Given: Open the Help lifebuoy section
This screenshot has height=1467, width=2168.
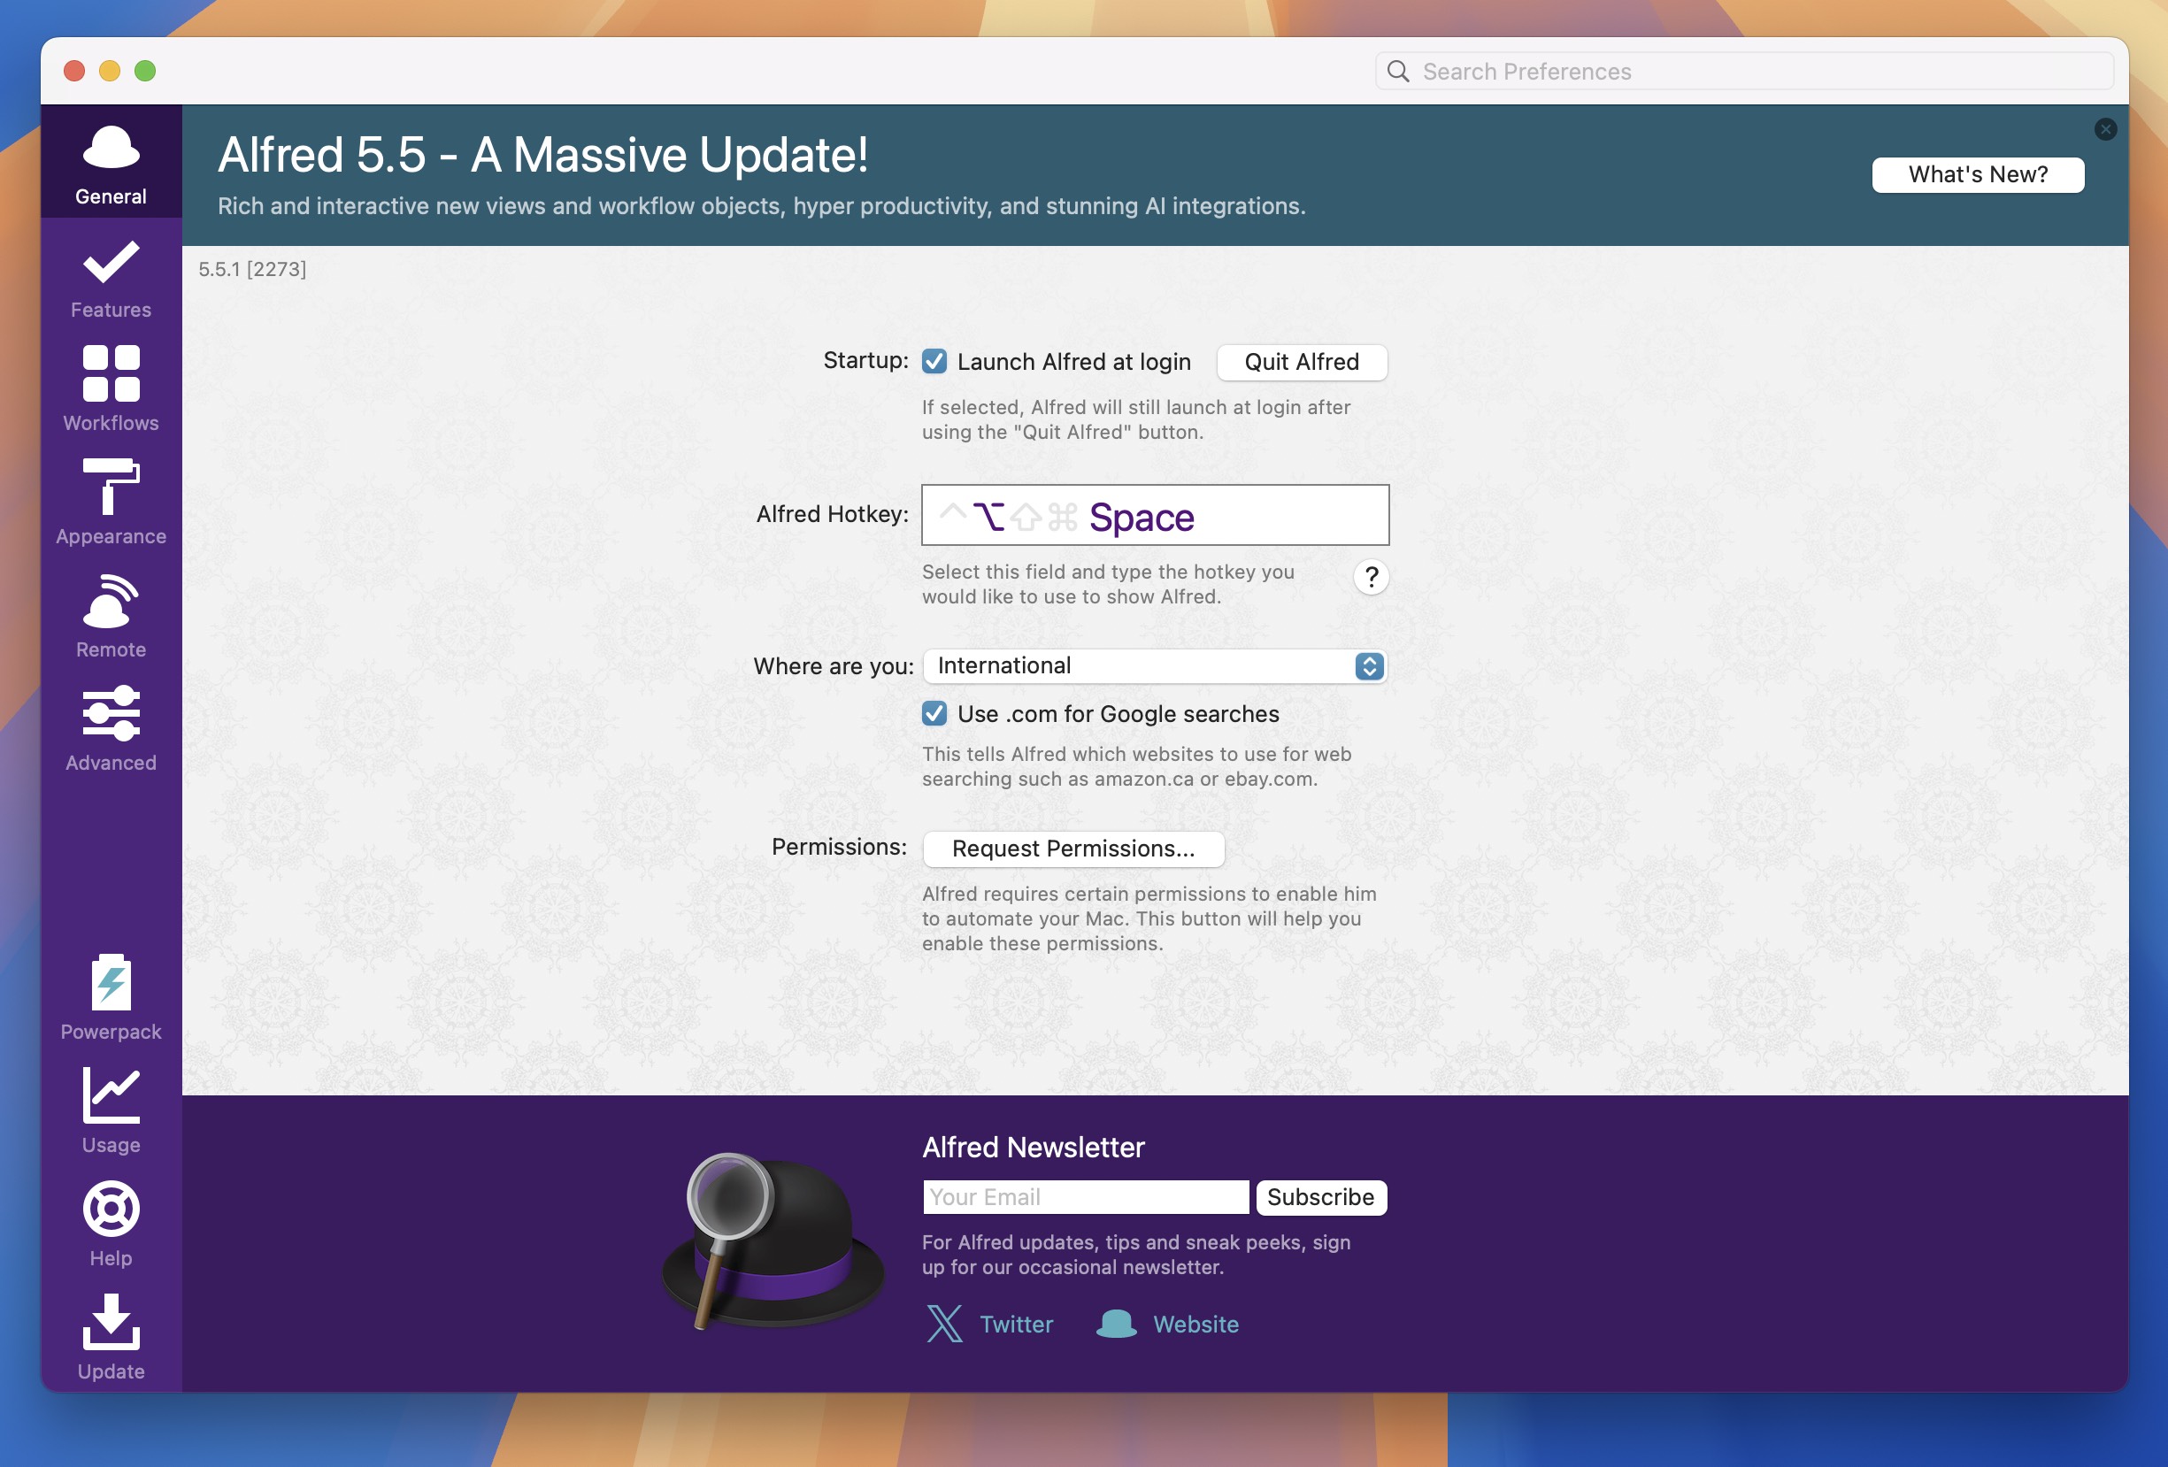Looking at the screenshot, I should 111,1225.
